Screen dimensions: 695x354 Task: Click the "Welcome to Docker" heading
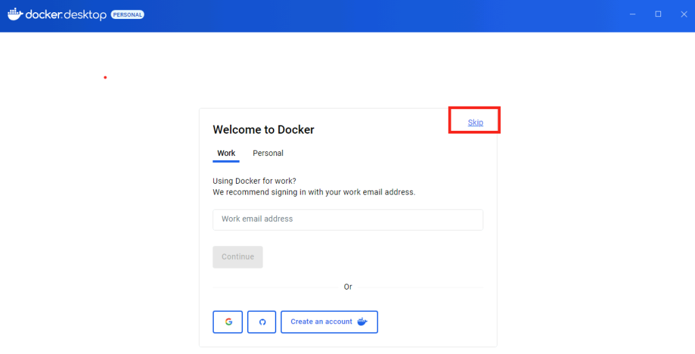[263, 130]
